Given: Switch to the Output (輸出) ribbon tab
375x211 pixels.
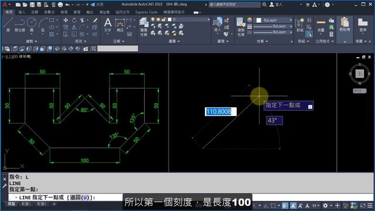Looking at the screenshot, I should (x=90, y=12).
